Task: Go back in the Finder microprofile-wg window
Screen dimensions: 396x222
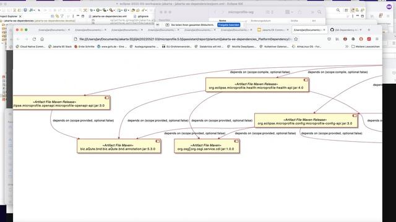Action: click(x=215, y=12)
